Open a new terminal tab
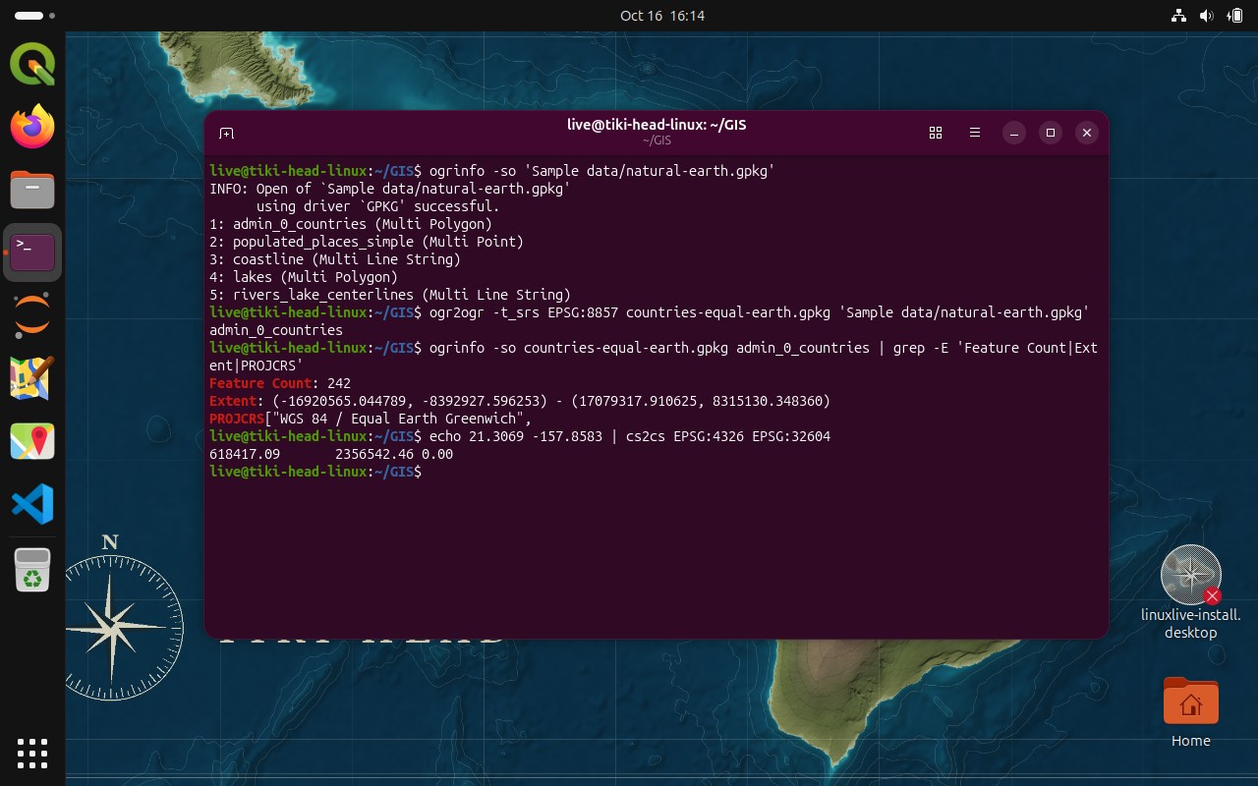Viewport: 1258px width, 786px height. (226, 133)
